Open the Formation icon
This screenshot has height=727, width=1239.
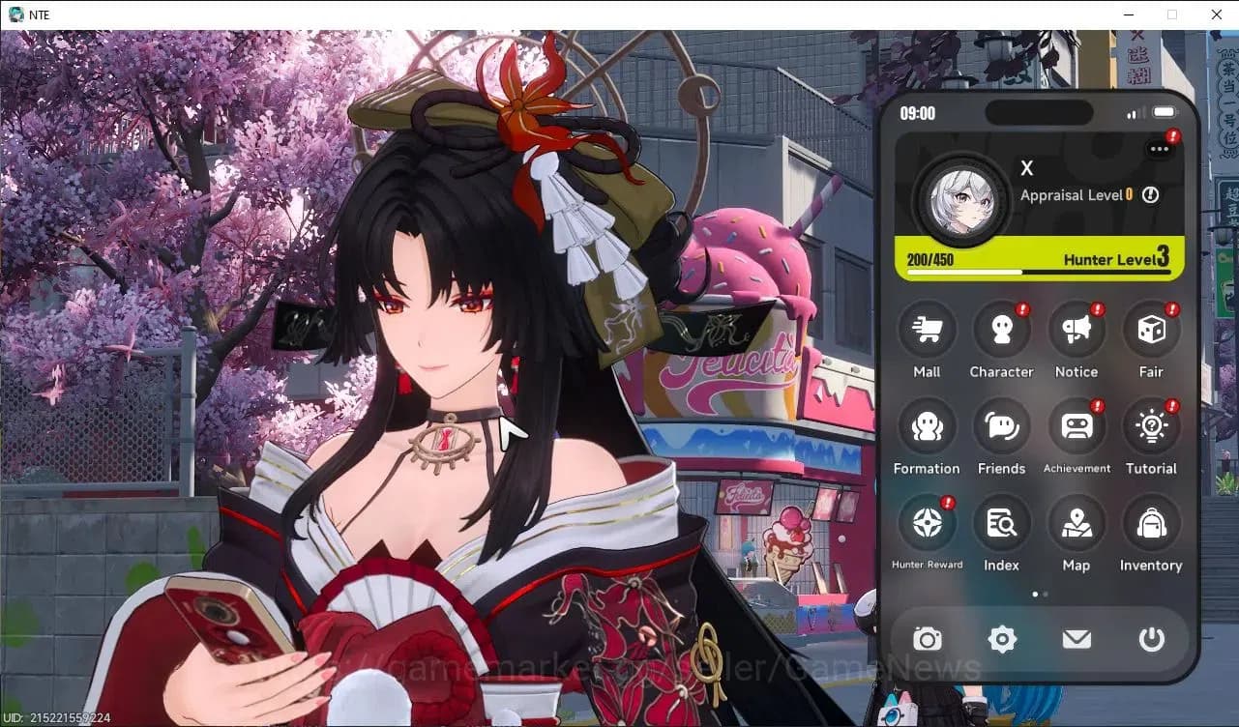[x=927, y=426]
